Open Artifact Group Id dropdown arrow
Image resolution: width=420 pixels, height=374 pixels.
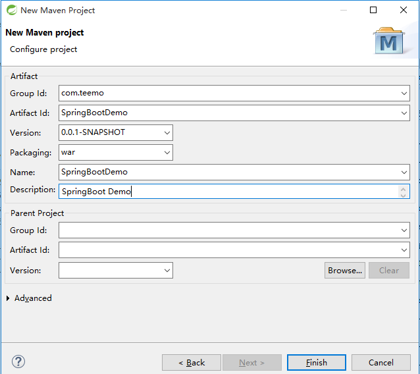pos(404,93)
